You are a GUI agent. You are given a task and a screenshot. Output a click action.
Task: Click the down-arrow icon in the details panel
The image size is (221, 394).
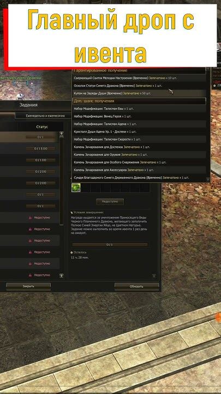[154, 276]
